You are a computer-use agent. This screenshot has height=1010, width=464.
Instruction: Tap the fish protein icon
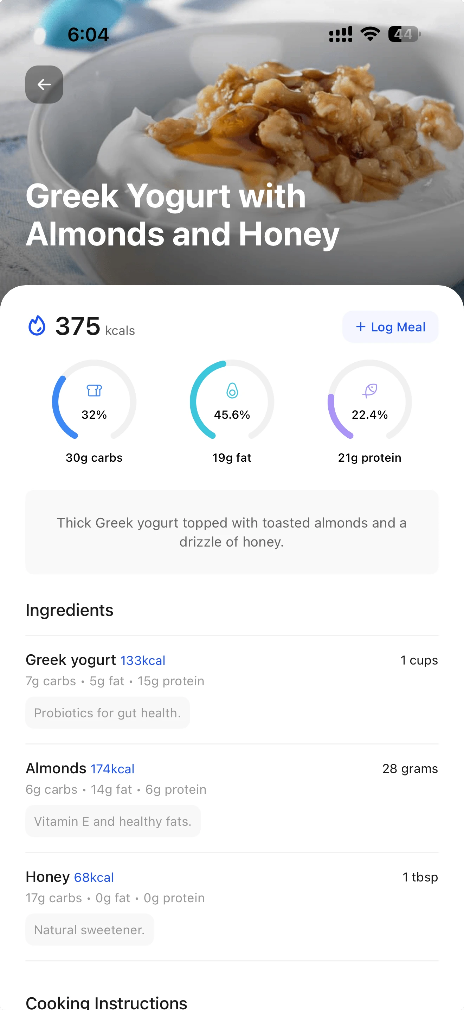[x=370, y=390]
